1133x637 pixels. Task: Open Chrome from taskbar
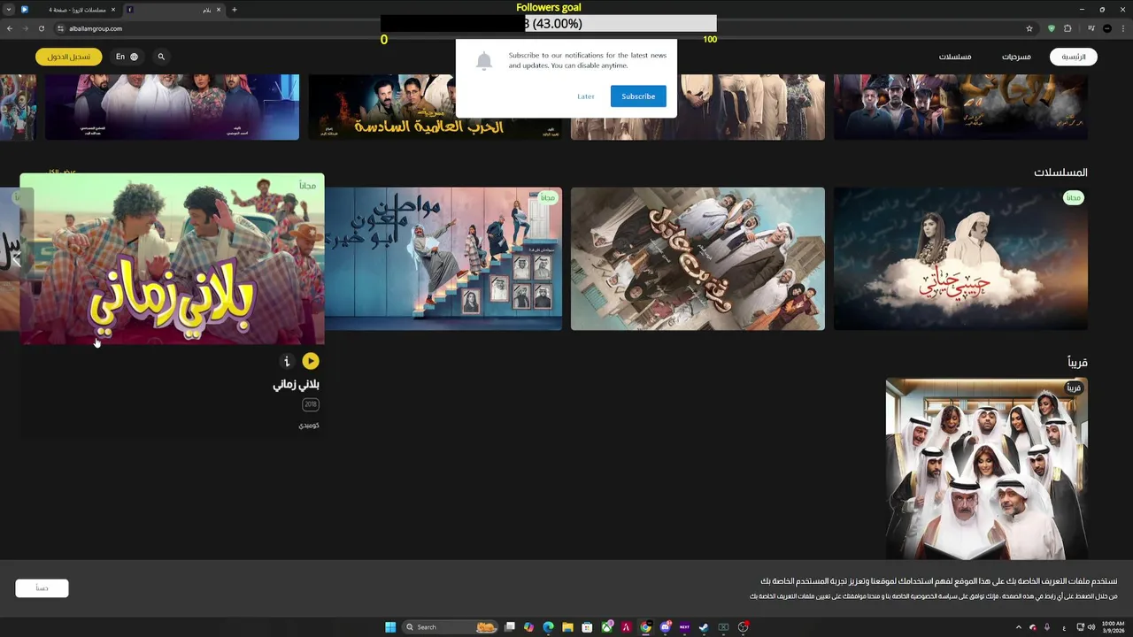click(x=646, y=627)
